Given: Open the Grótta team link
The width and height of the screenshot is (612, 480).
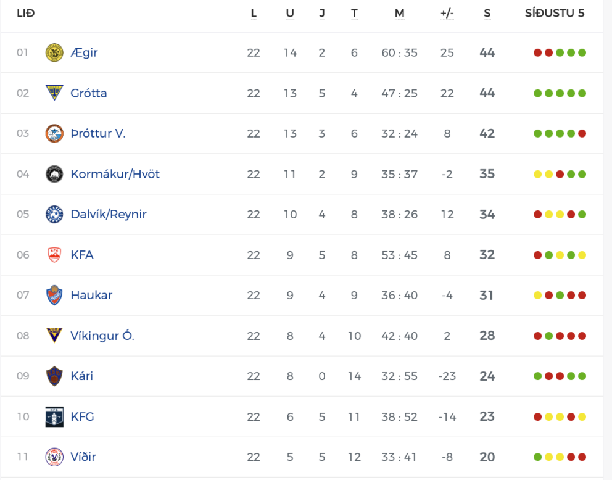Looking at the screenshot, I should click(89, 93).
